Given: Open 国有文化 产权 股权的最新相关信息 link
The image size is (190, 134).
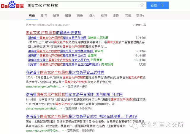Looking at the screenshot, I should [53, 33].
